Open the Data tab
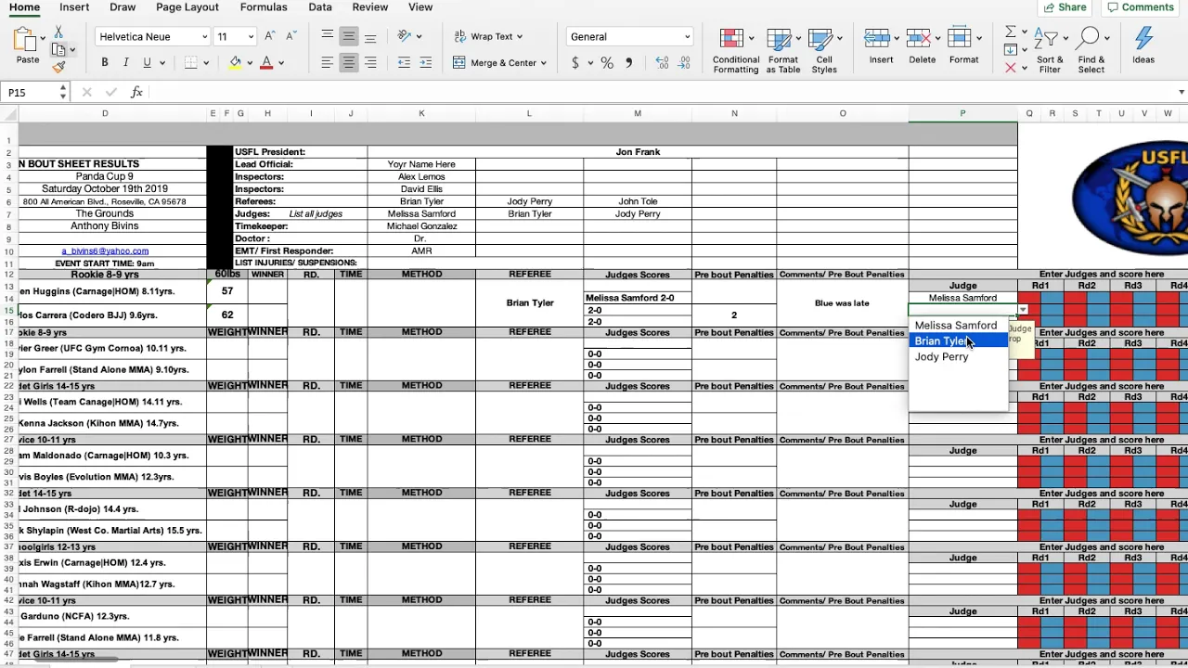 coord(320,7)
